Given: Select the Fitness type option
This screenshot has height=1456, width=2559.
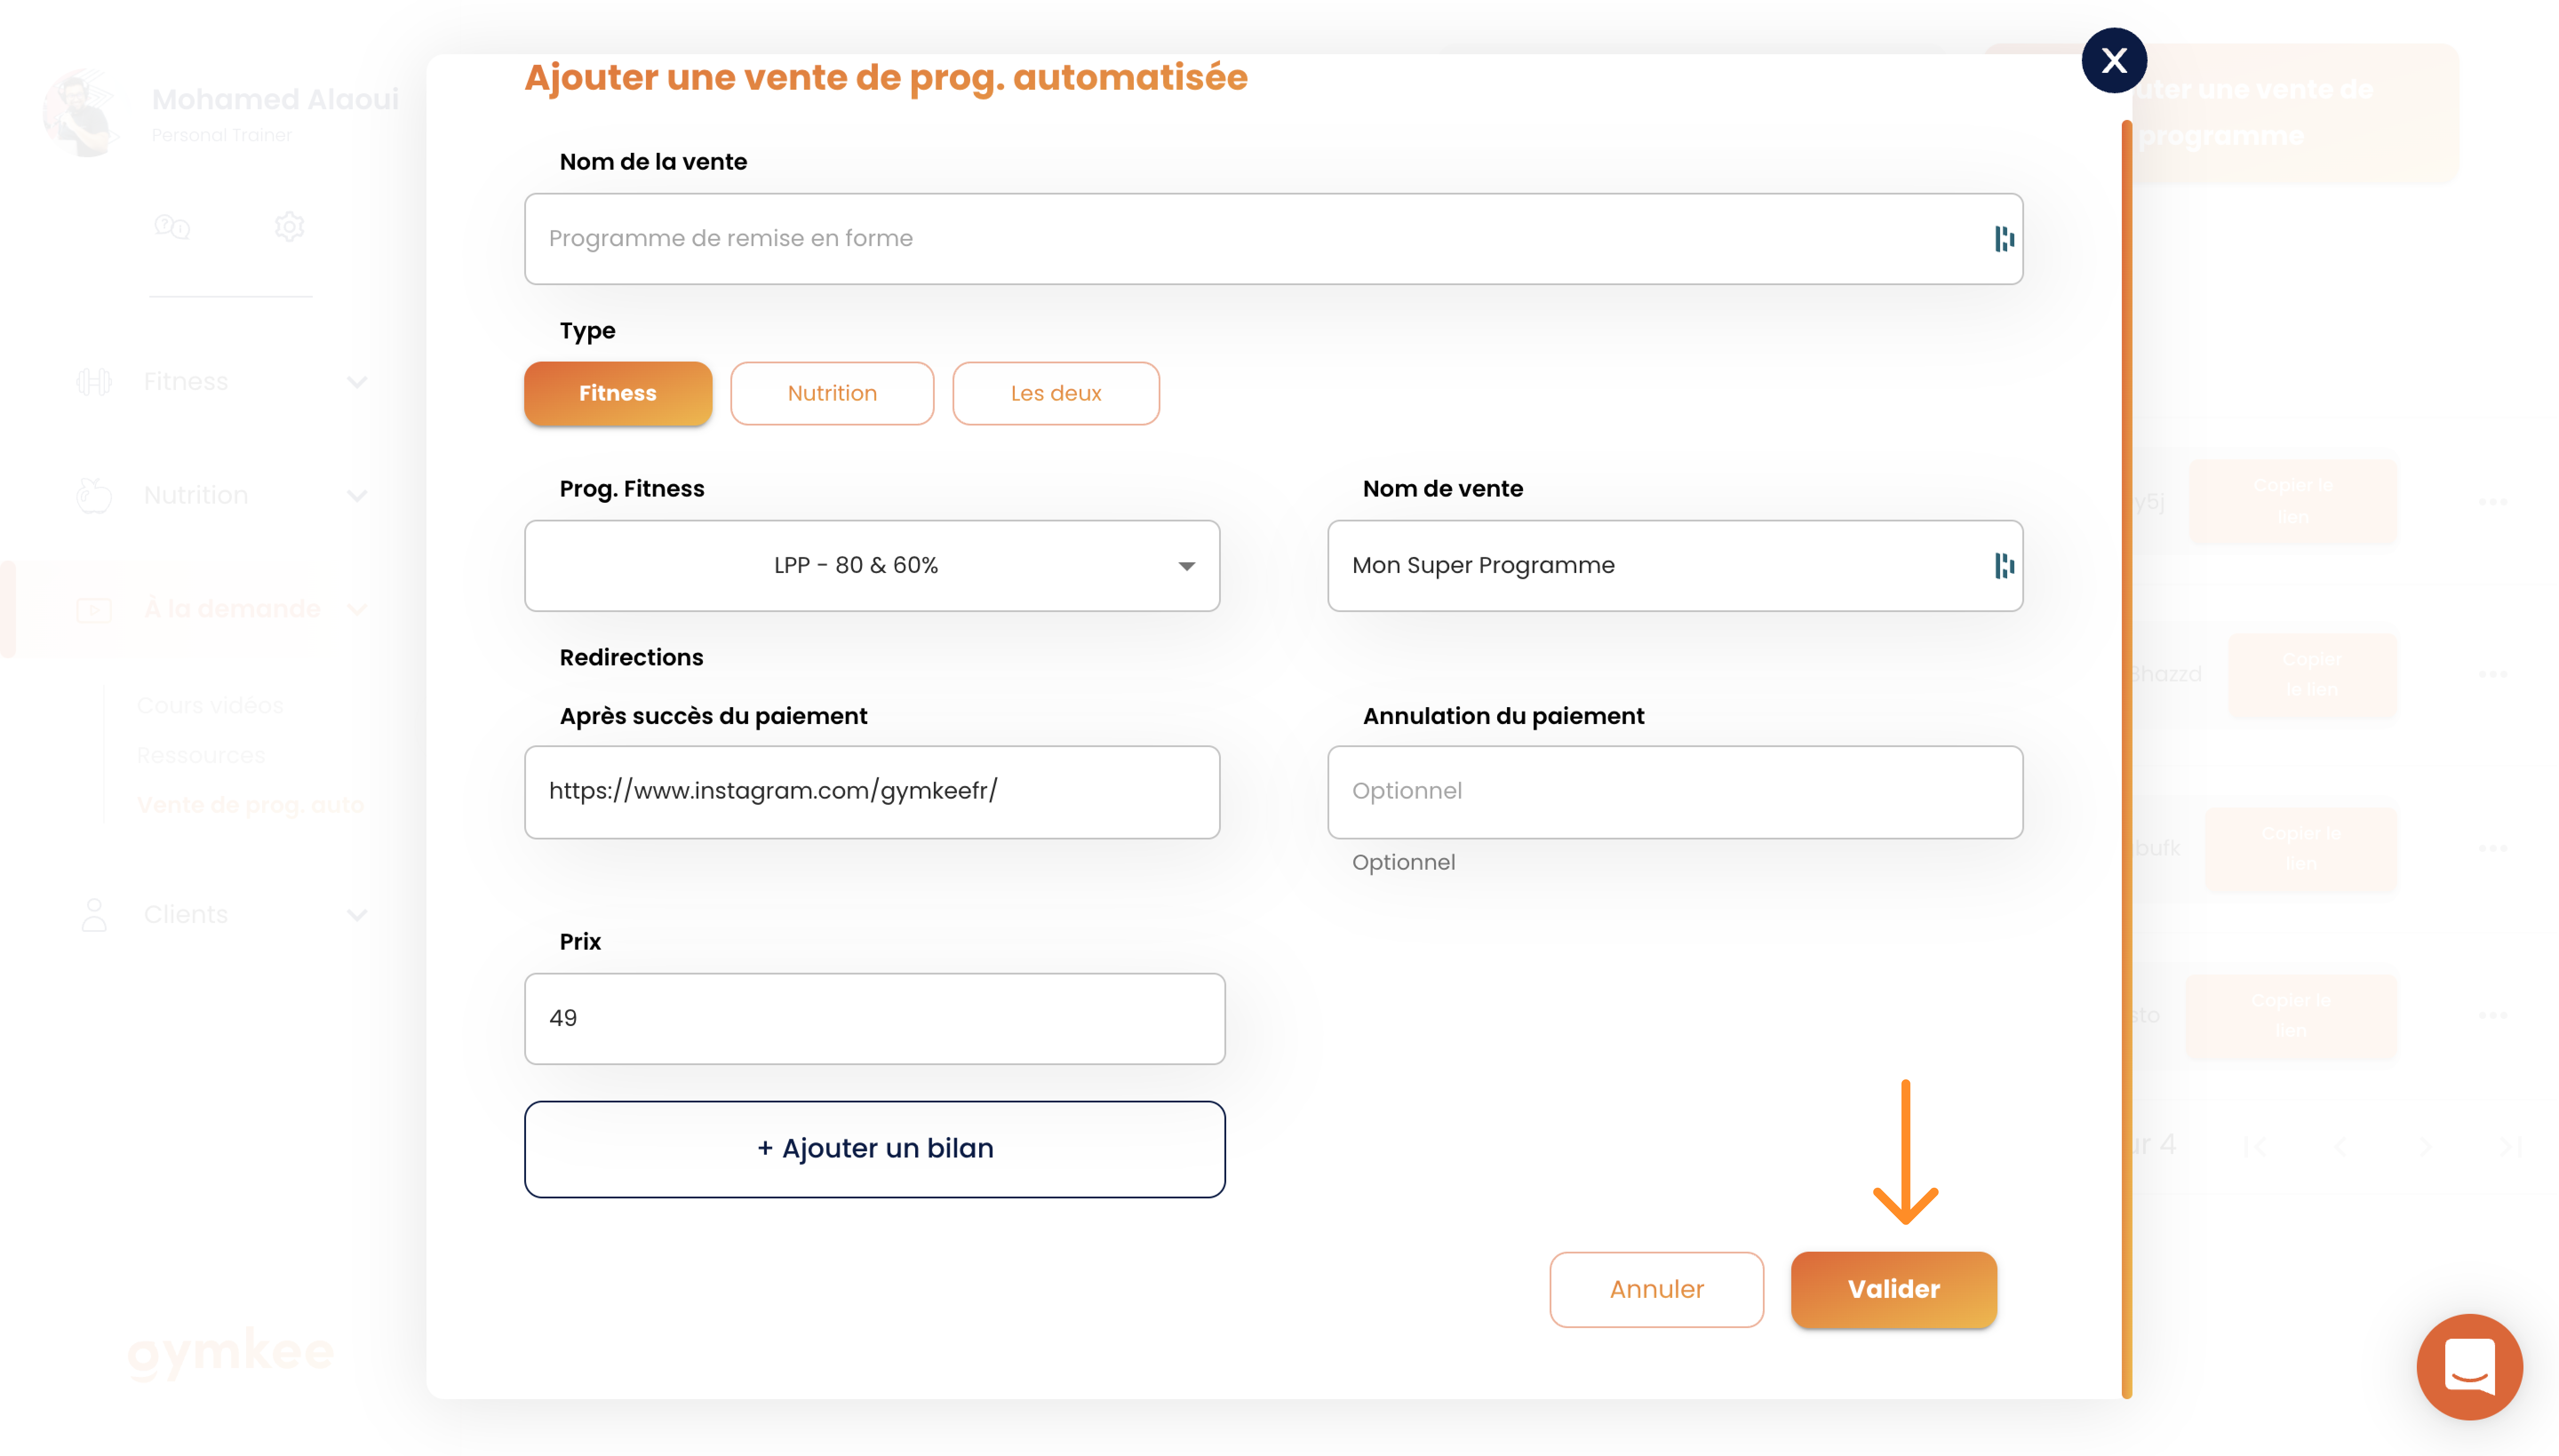Looking at the screenshot, I should click(x=618, y=393).
